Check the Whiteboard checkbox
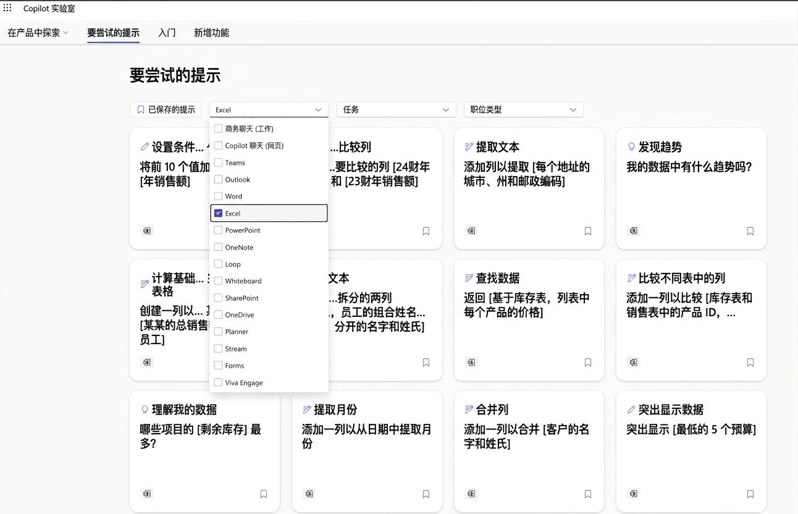This screenshot has height=514, width=798. click(218, 280)
